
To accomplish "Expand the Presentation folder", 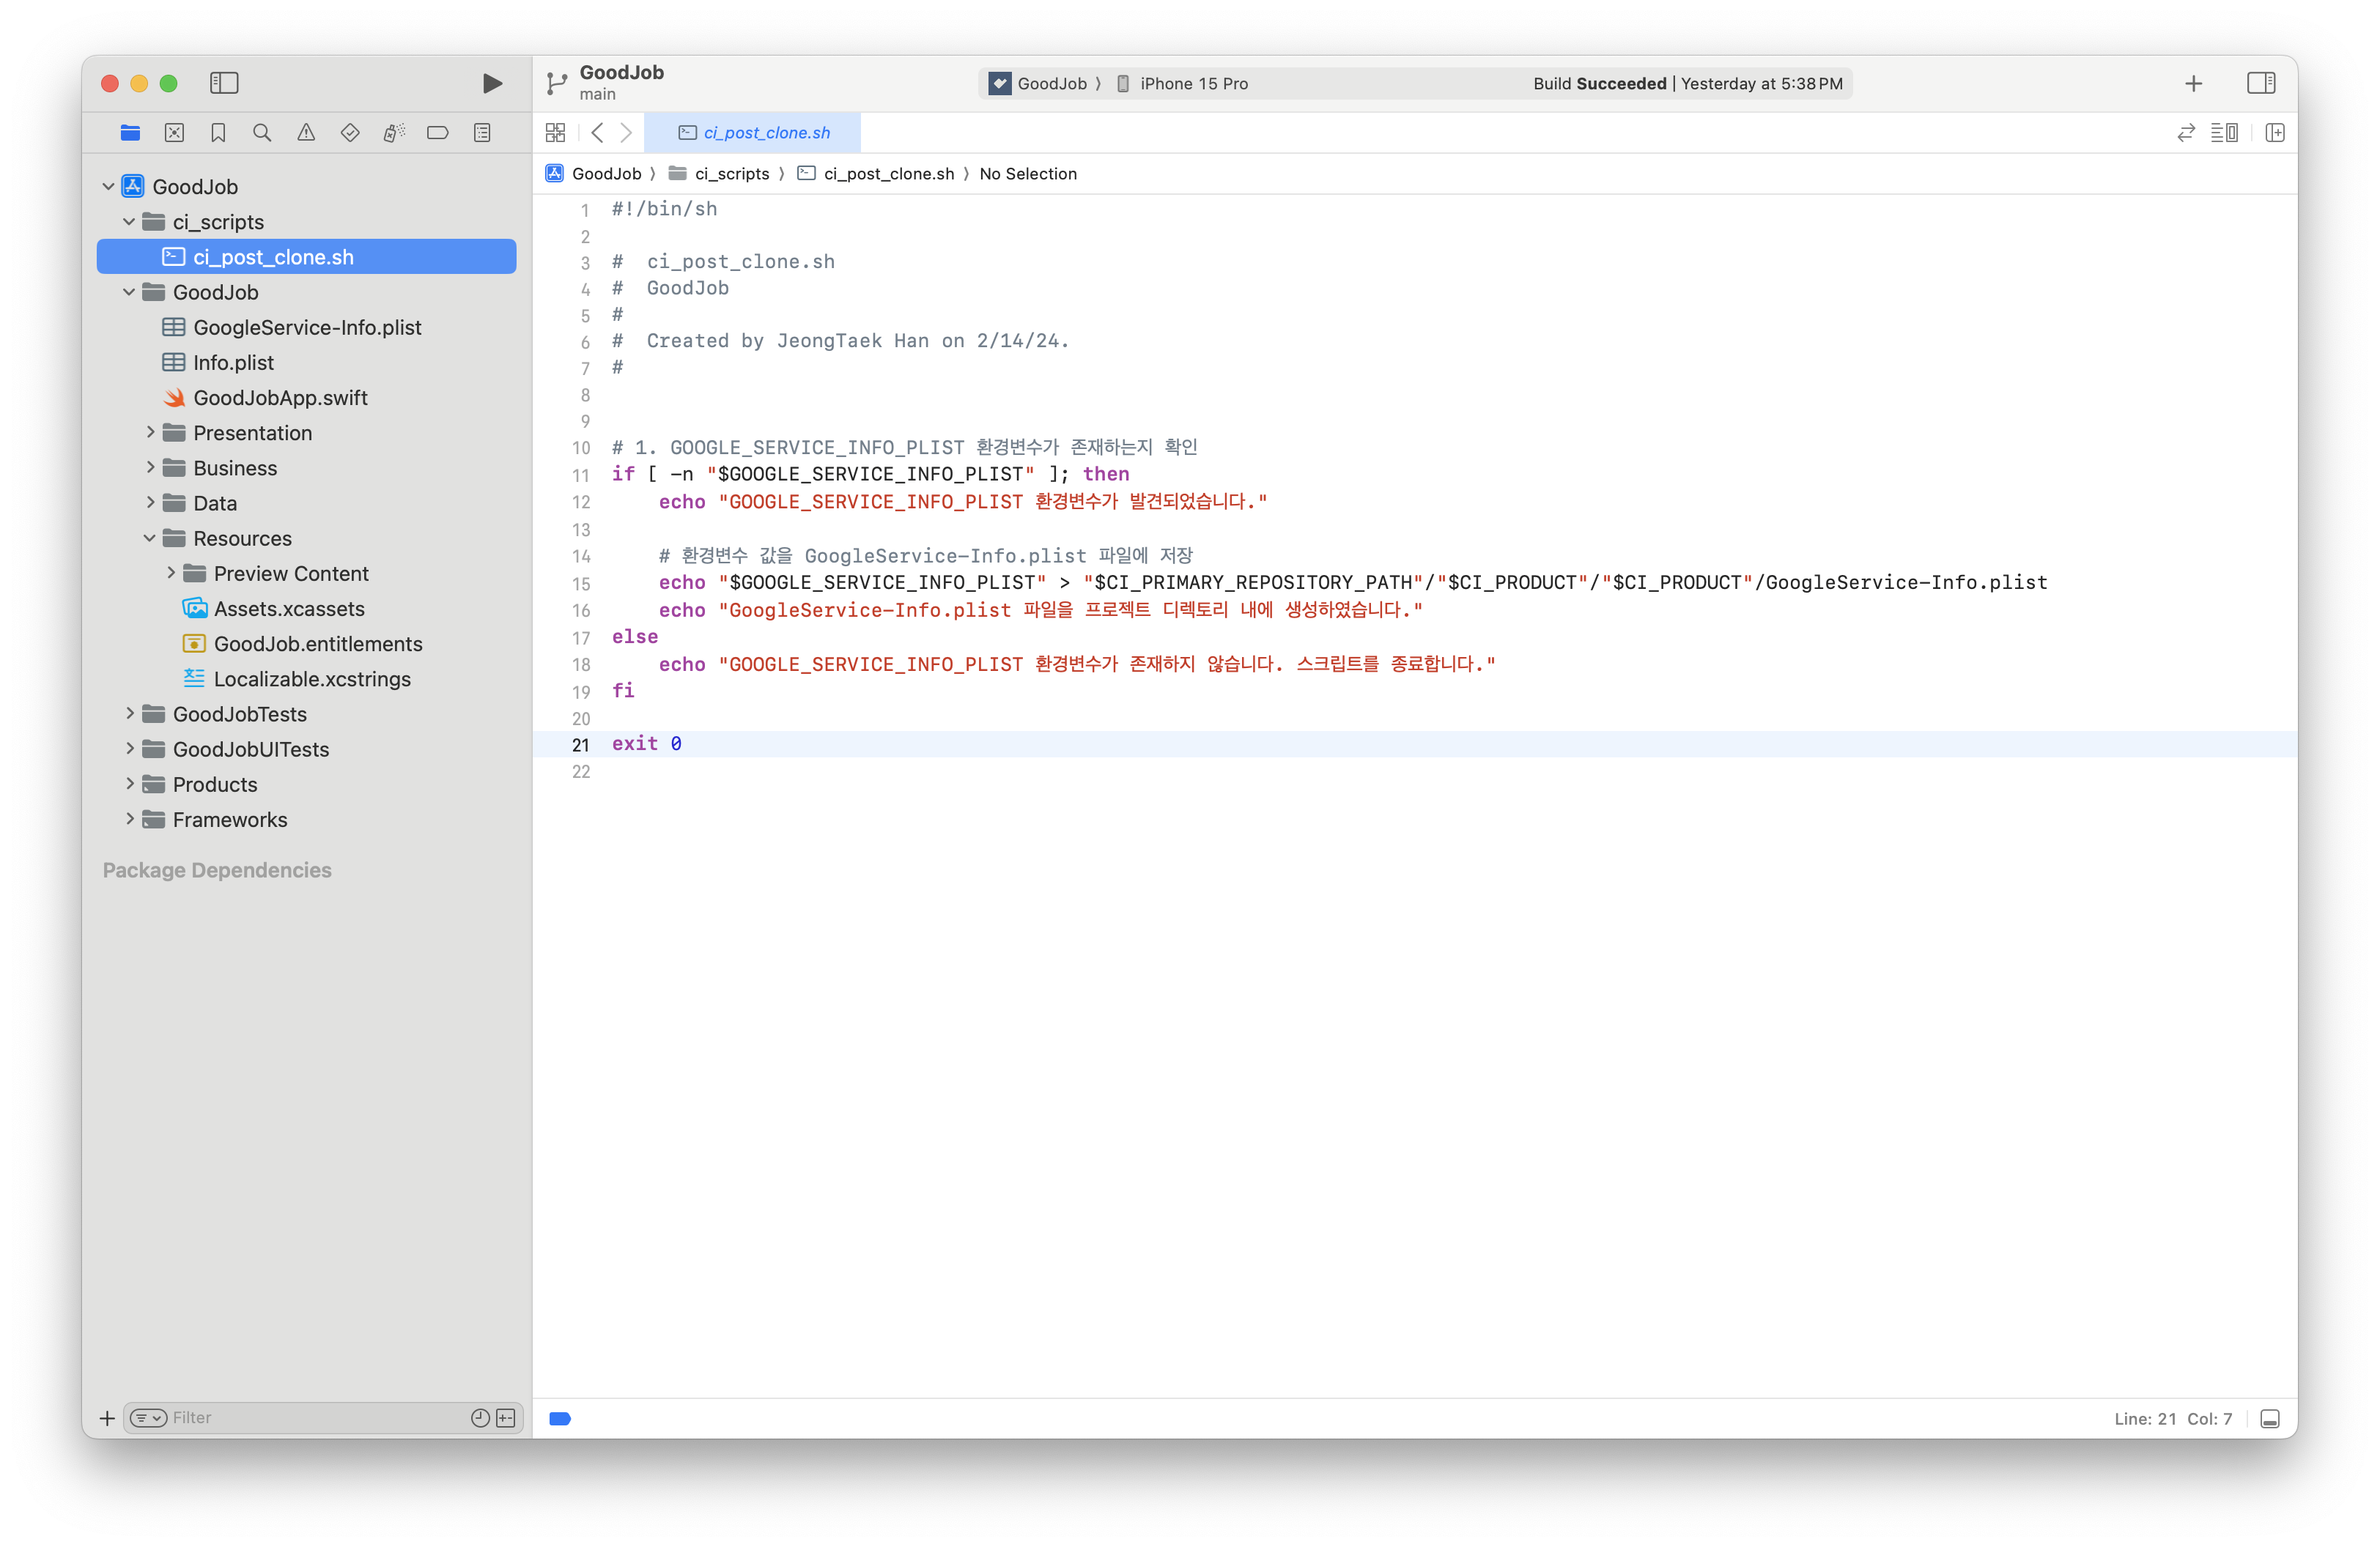I will click(151, 433).
